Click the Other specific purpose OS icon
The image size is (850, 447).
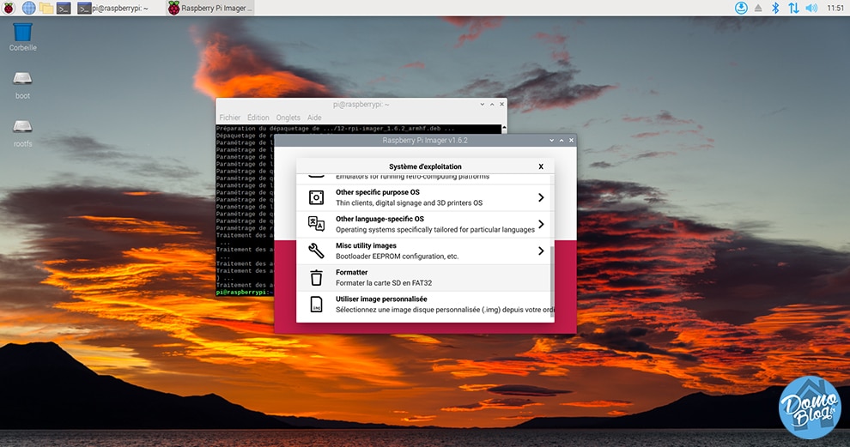tap(316, 198)
